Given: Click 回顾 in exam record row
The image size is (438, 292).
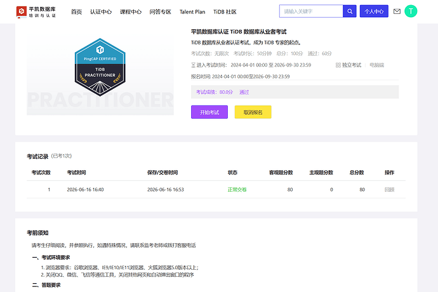Looking at the screenshot, I should [x=389, y=189].
